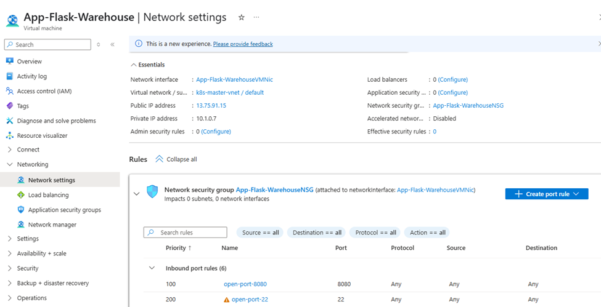
Task: Click the Destination == all filter
Action: click(x=316, y=233)
